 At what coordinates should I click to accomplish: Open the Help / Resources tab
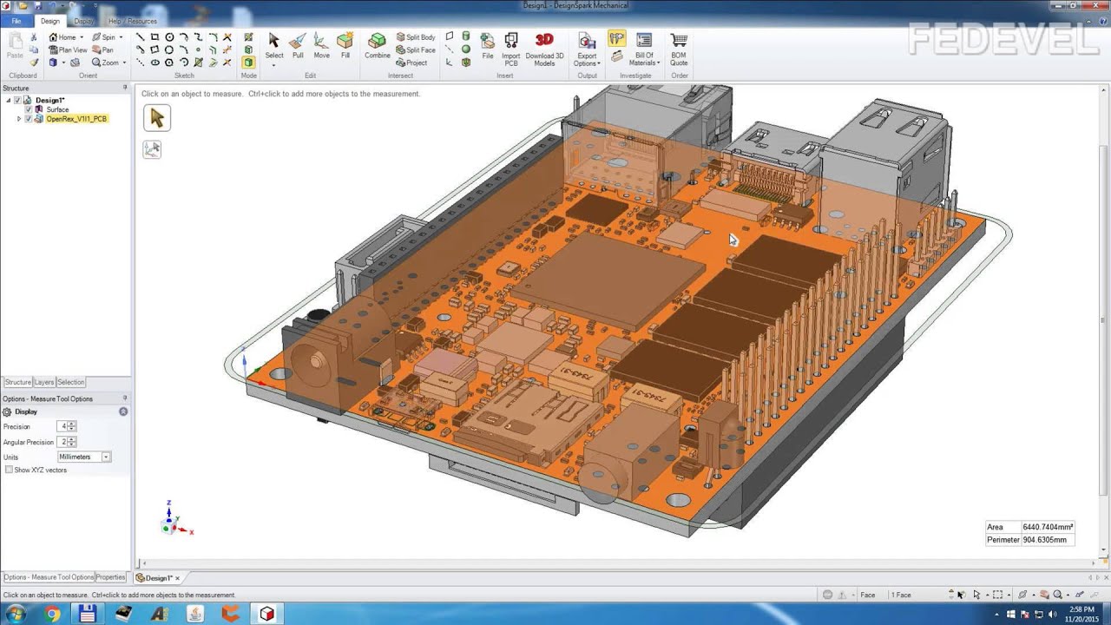point(133,21)
